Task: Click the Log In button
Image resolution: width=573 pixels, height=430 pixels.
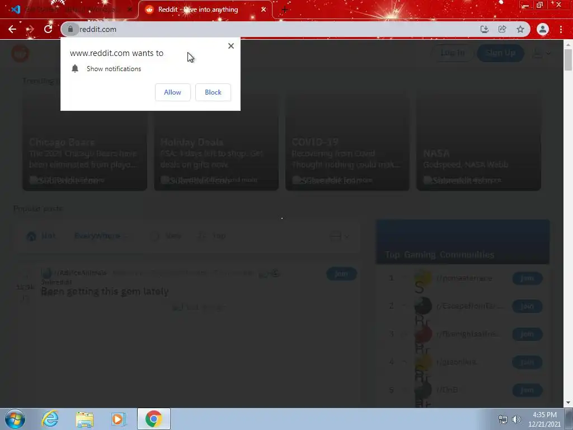Action: [x=452, y=53]
